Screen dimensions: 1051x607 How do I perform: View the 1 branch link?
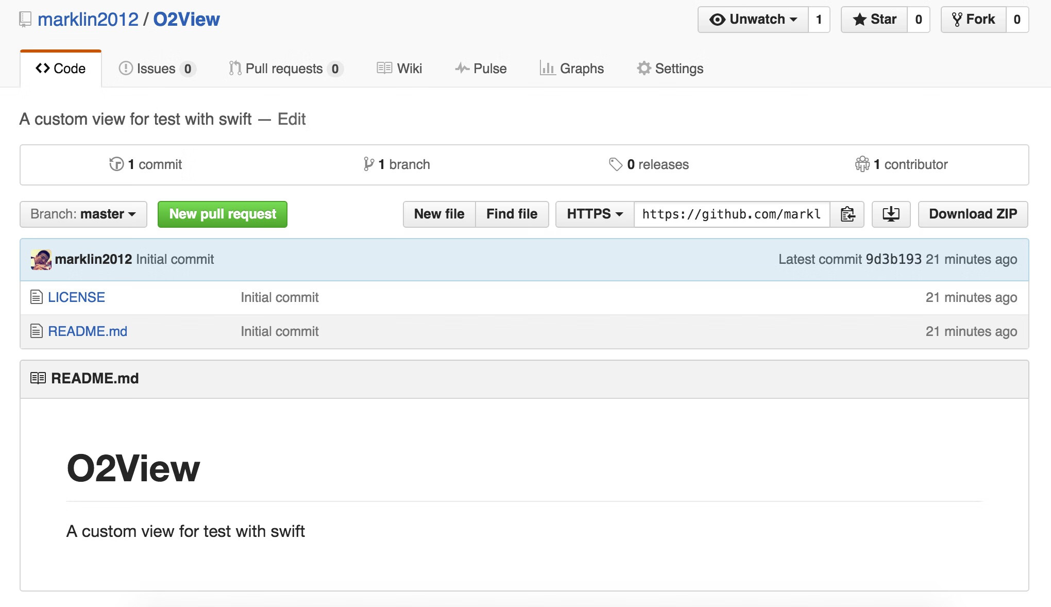(397, 164)
